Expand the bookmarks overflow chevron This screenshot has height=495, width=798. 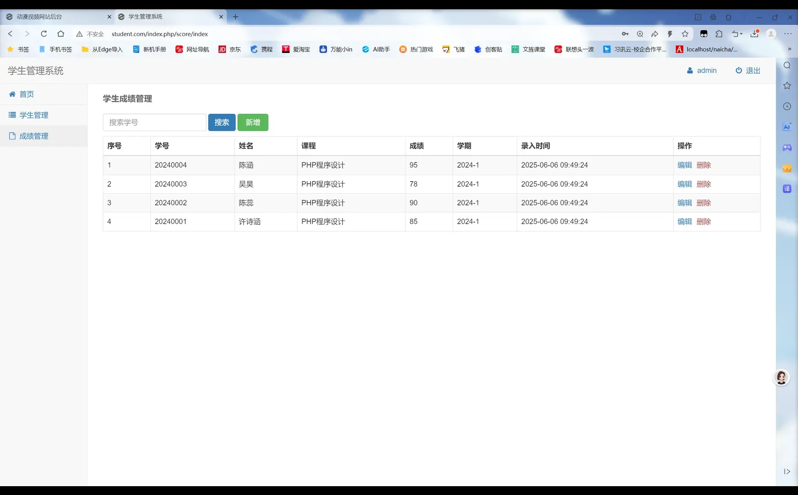(790, 49)
